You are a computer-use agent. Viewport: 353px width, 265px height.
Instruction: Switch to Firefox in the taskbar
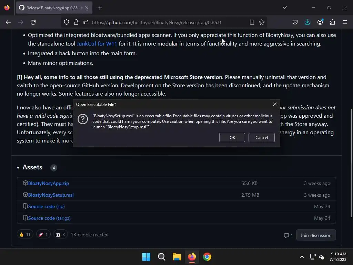click(x=192, y=257)
